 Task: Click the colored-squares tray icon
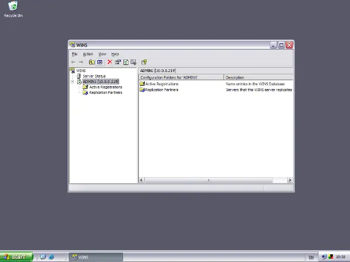[x=330, y=257]
